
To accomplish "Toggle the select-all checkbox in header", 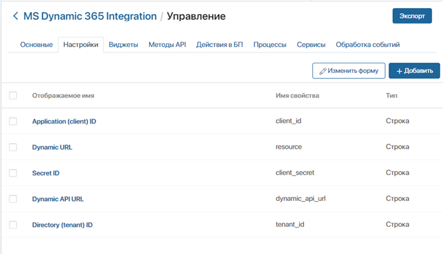I will point(13,96).
